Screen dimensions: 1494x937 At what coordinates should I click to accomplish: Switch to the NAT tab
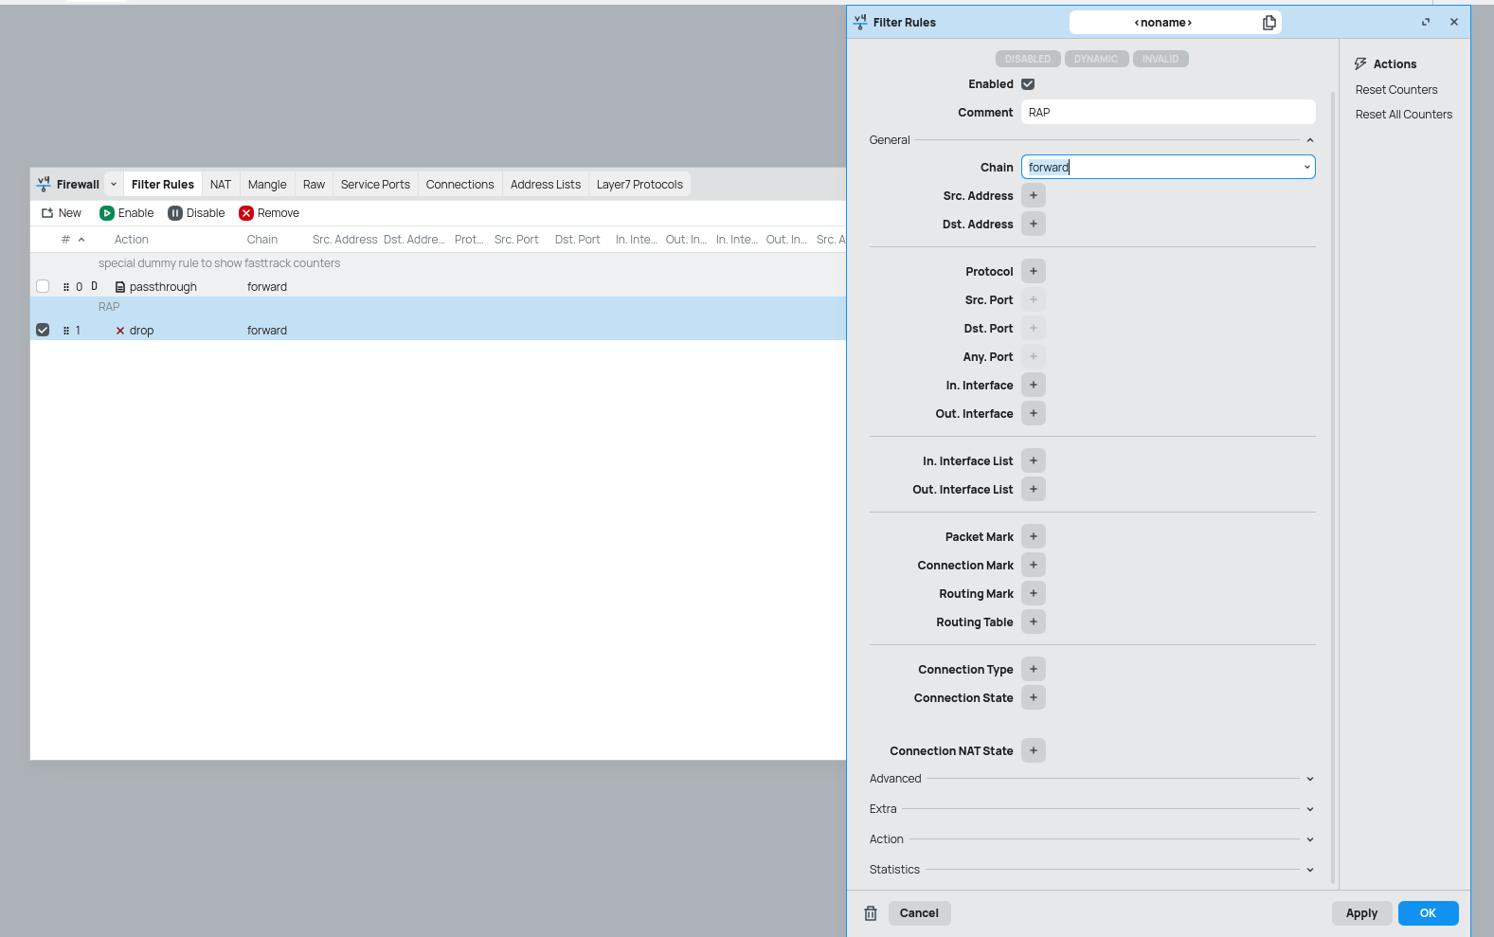tap(221, 185)
